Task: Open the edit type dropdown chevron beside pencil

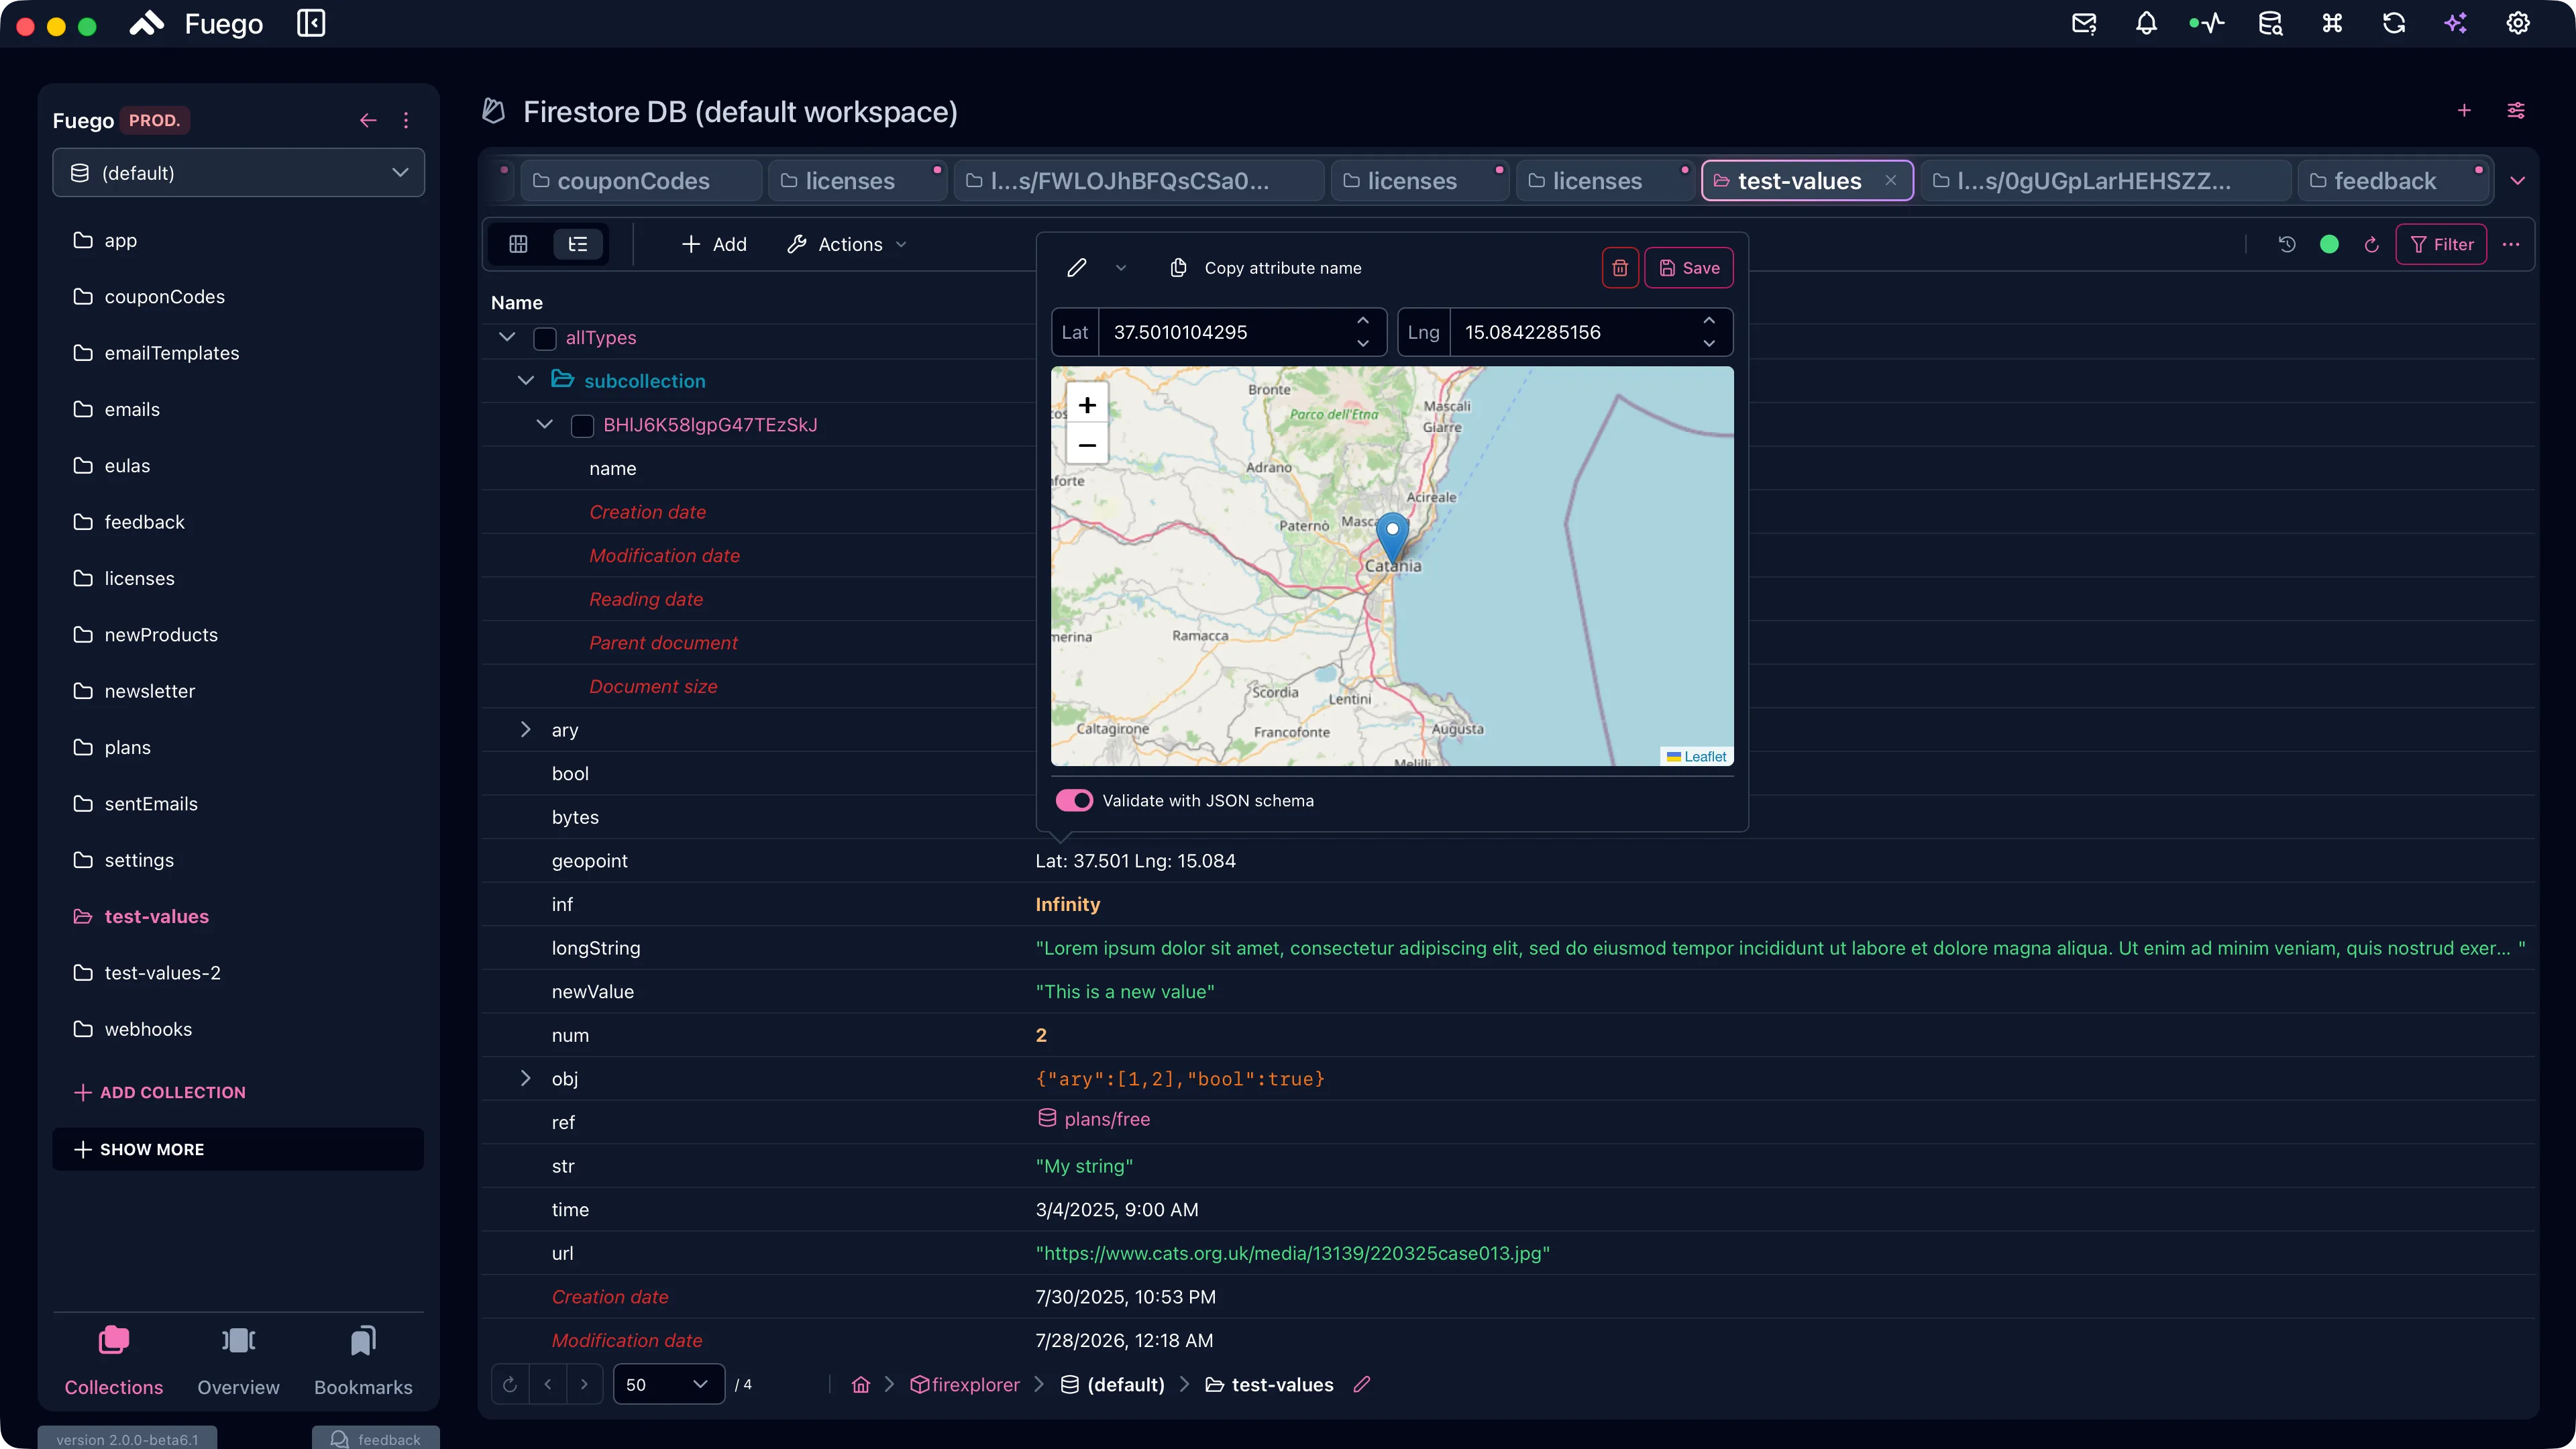Action: 1121,268
